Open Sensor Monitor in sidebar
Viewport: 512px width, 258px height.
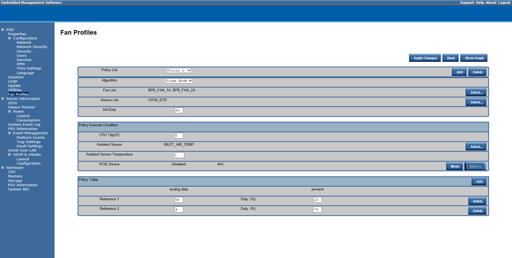coord(22,107)
